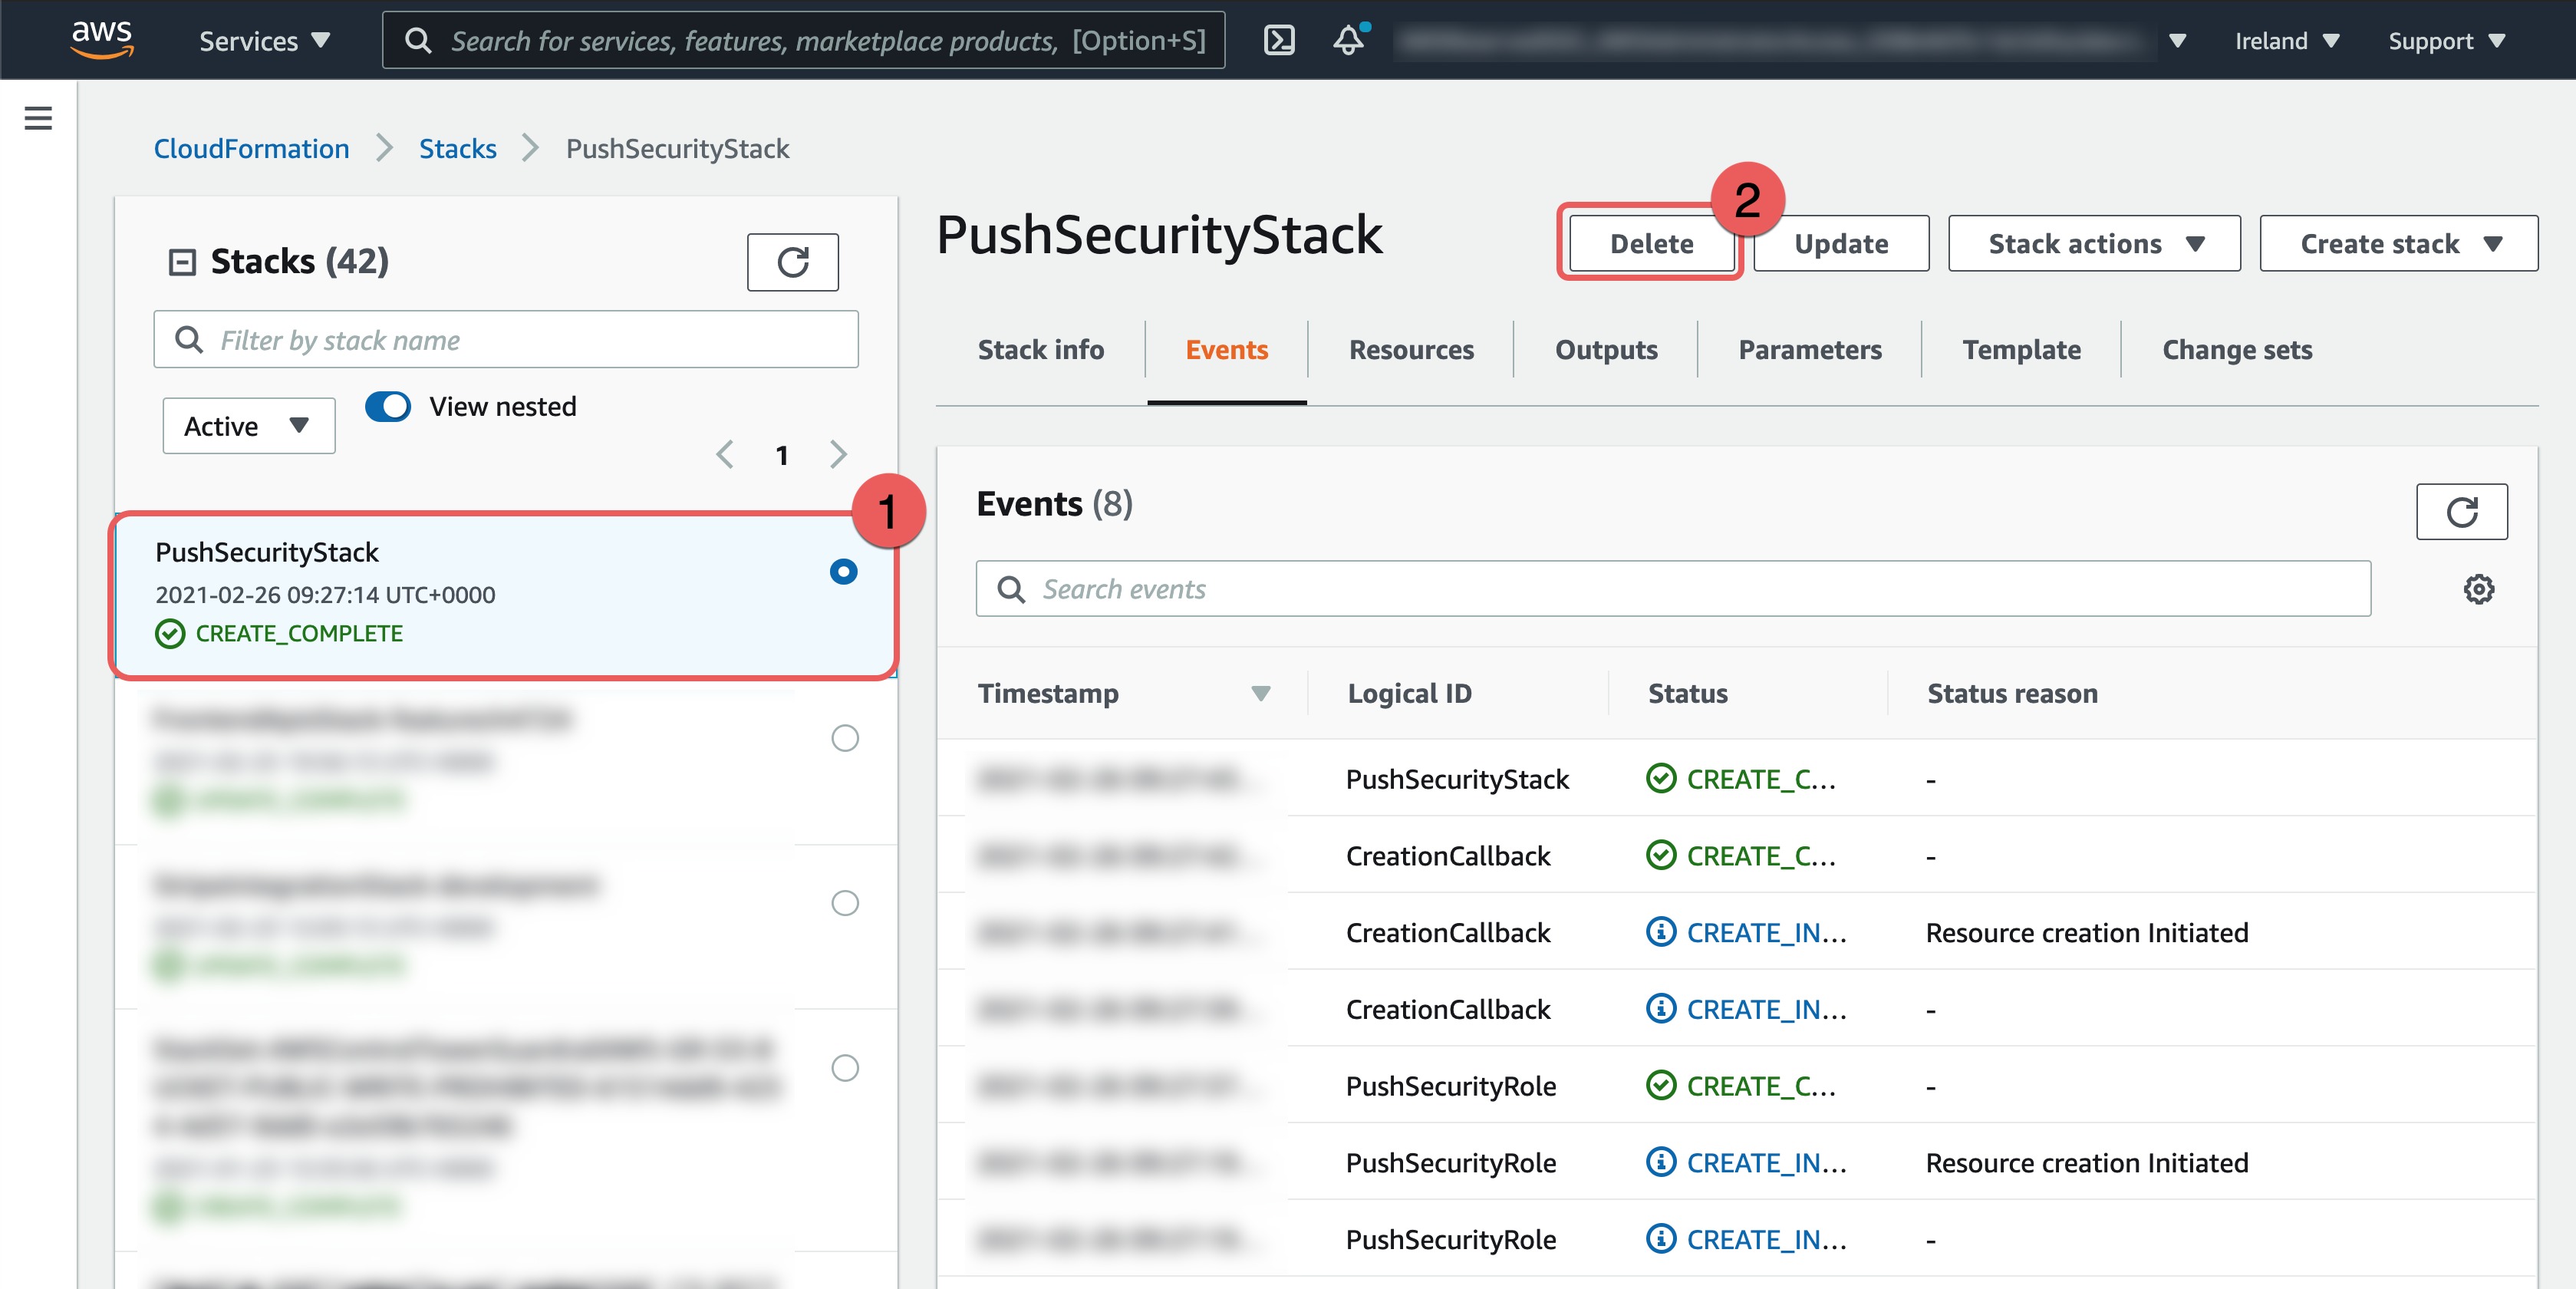This screenshot has width=2576, height=1289.
Task: Go to previous stacks page
Action: point(725,455)
